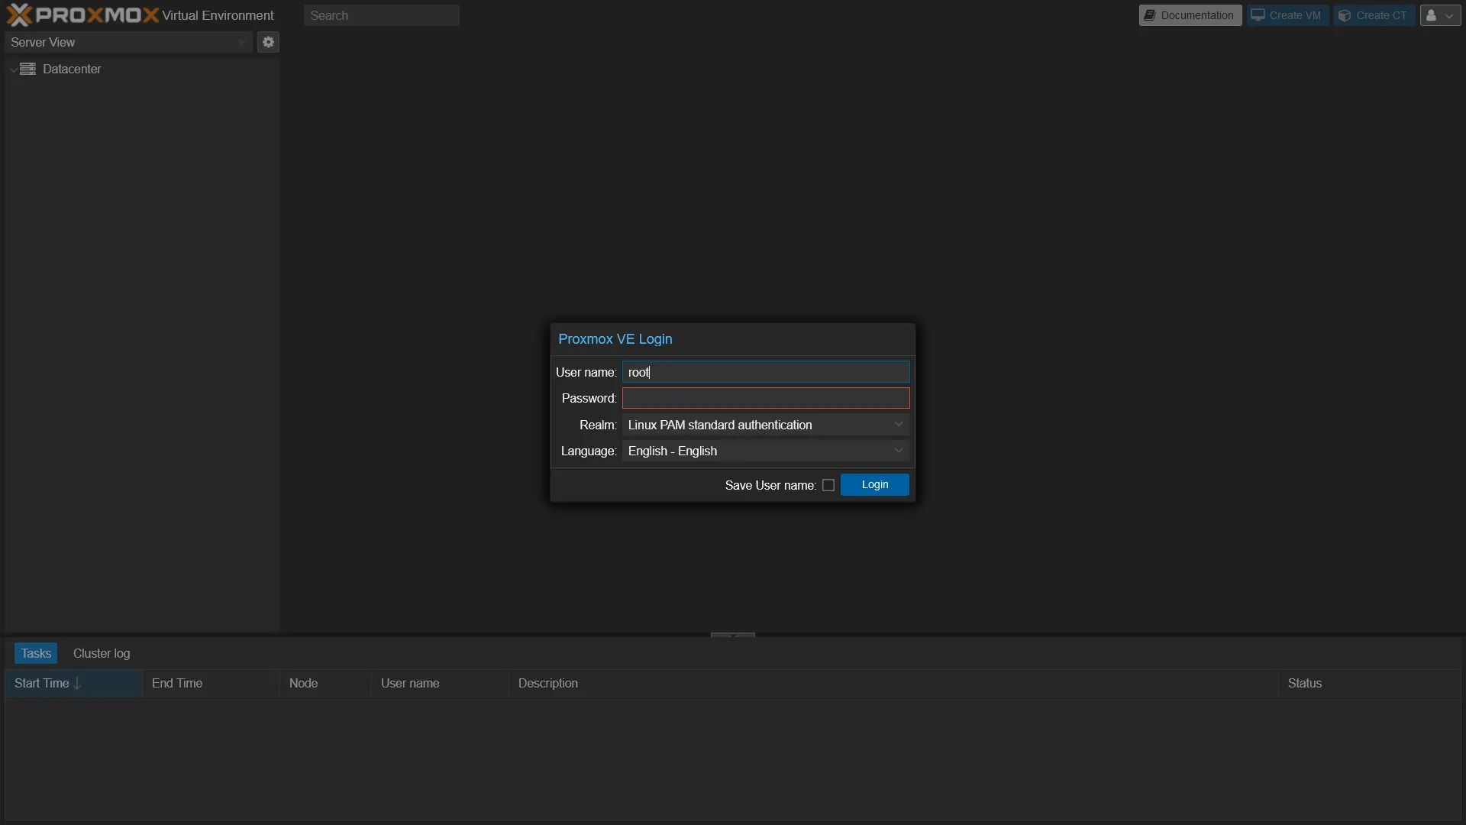The height and width of the screenshot is (825, 1466).
Task: Open Documentation page
Action: tap(1190, 15)
